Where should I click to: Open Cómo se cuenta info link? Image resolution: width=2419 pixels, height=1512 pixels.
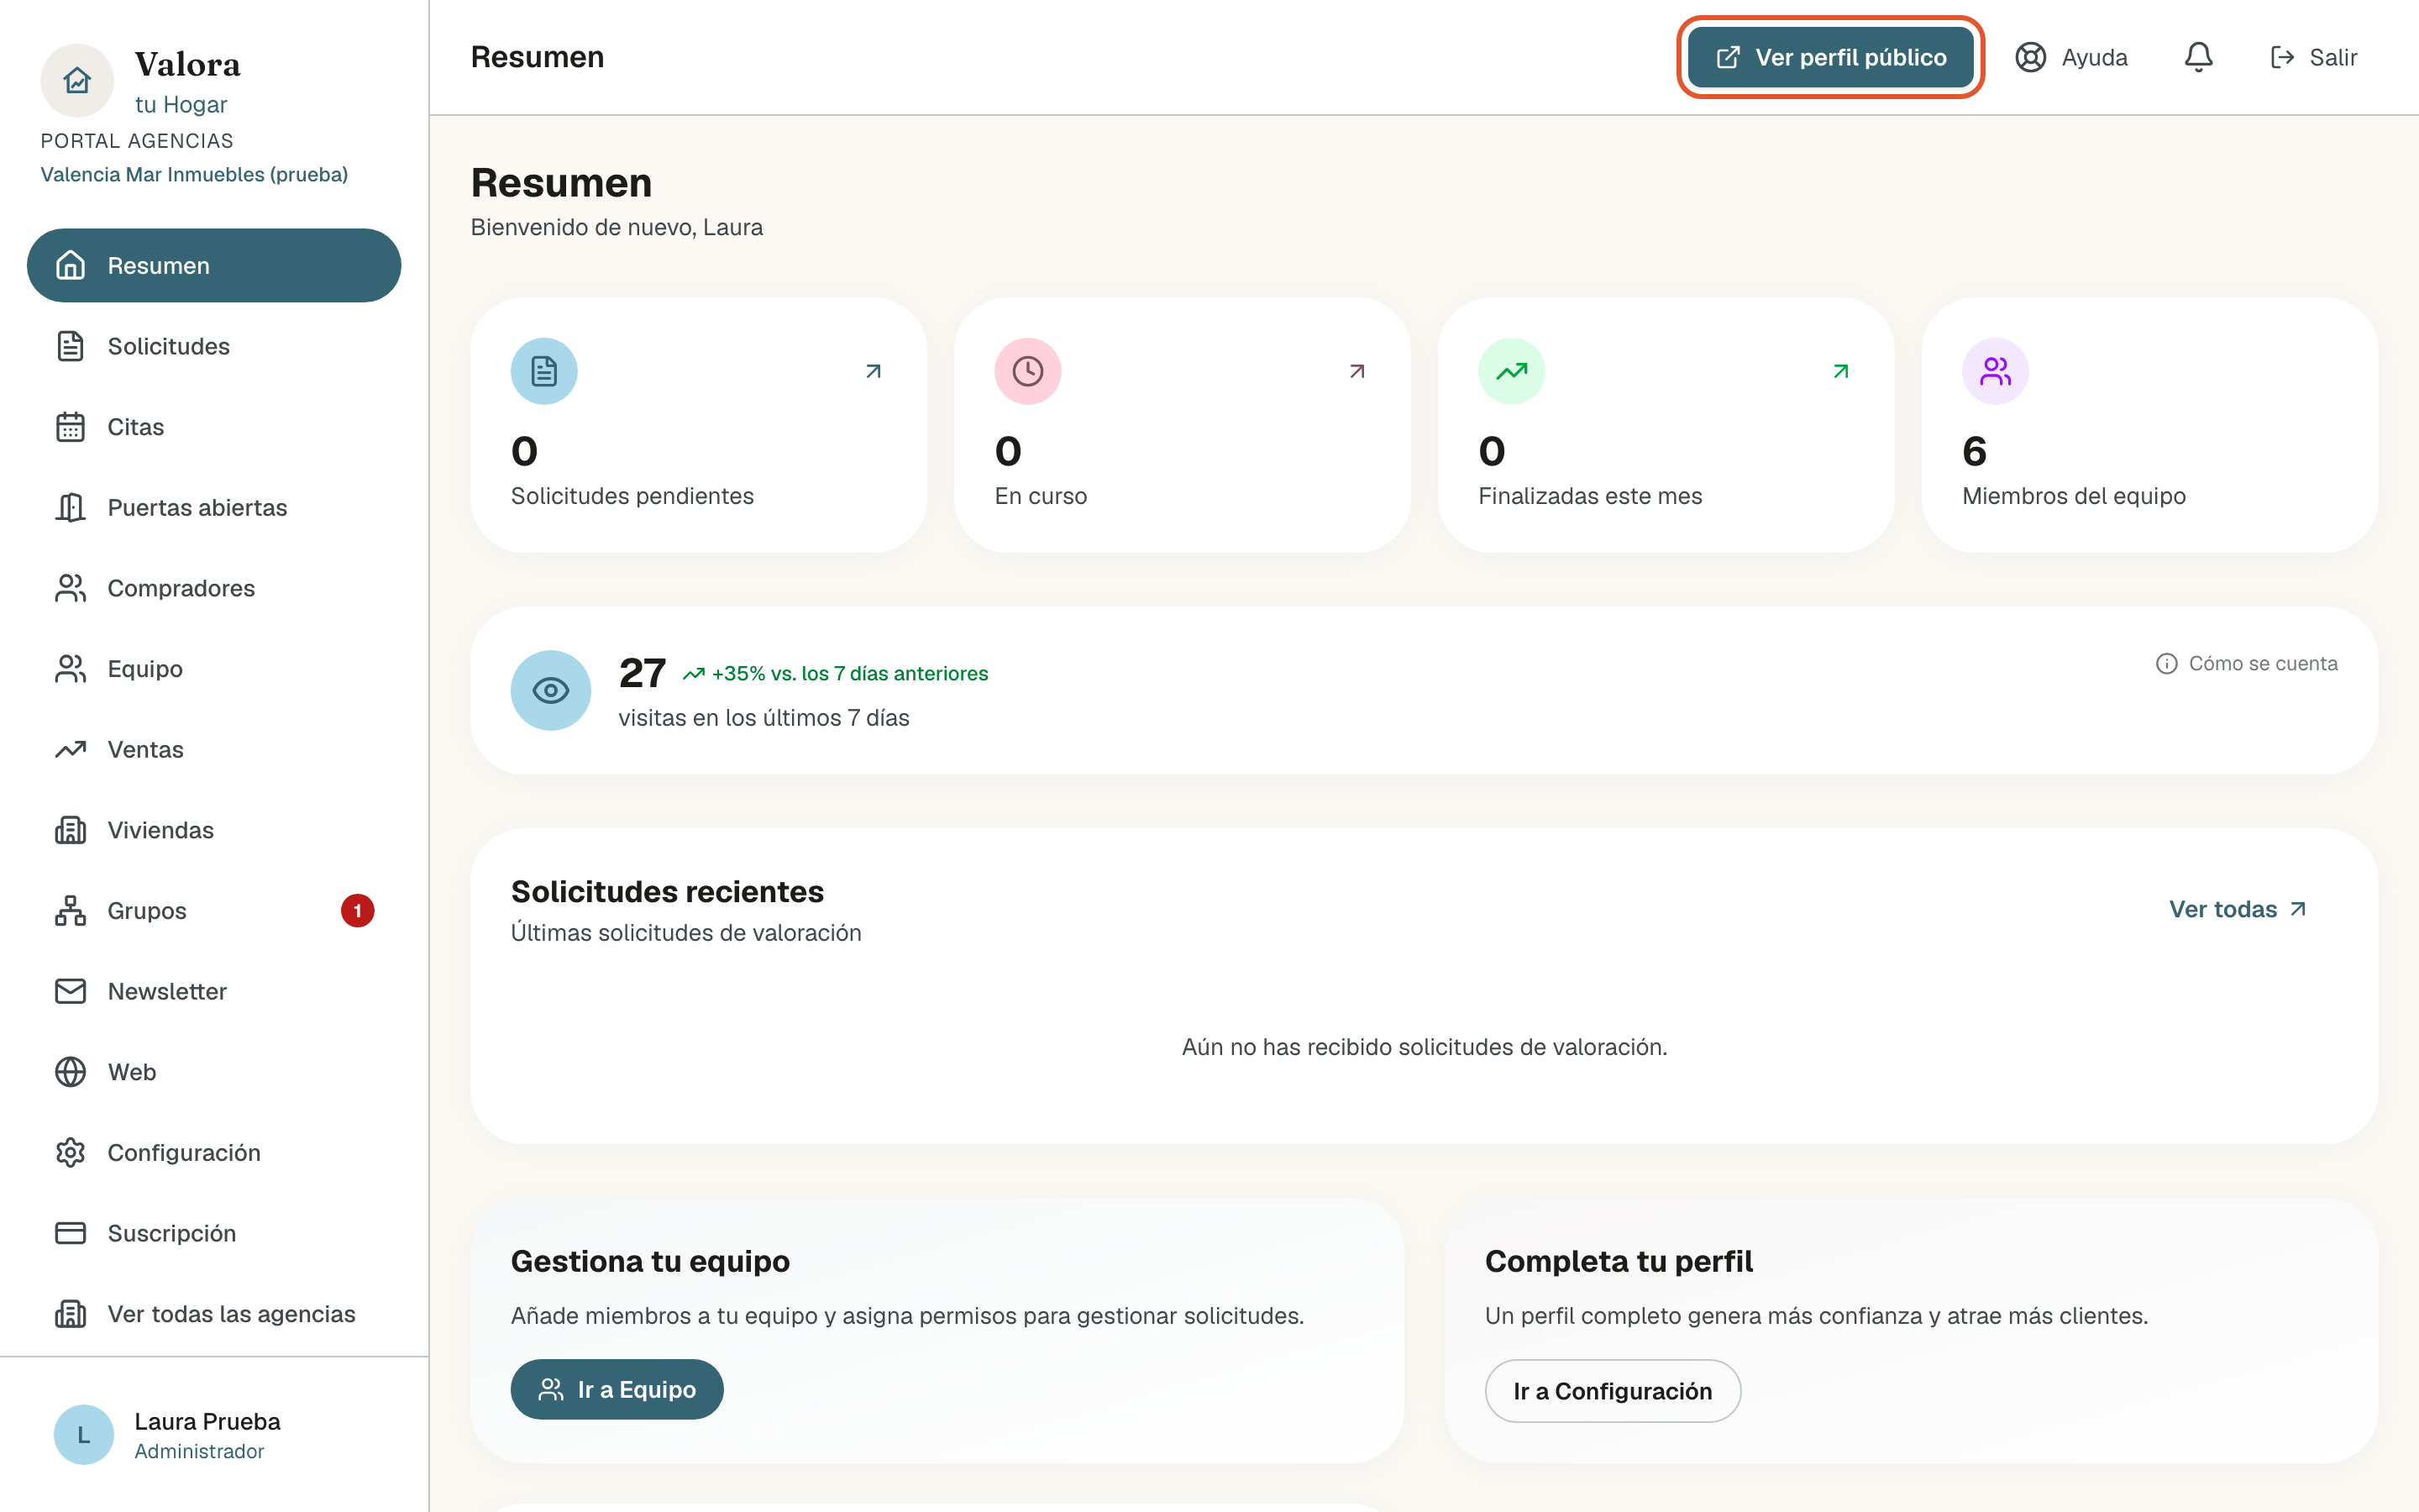tap(2246, 664)
